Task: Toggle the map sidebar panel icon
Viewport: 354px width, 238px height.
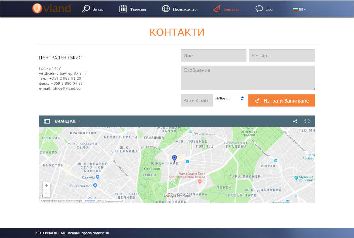Action: click(x=47, y=121)
